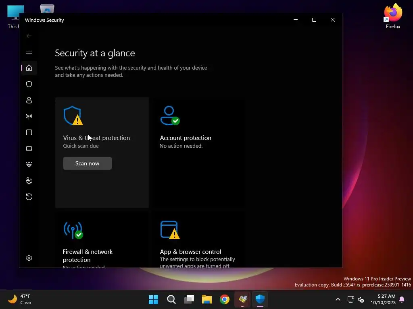Viewport: 413px width, 309px height.
Task: Click the back arrow in Windows Security
Action: pyautogui.click(x=29, y=36)
